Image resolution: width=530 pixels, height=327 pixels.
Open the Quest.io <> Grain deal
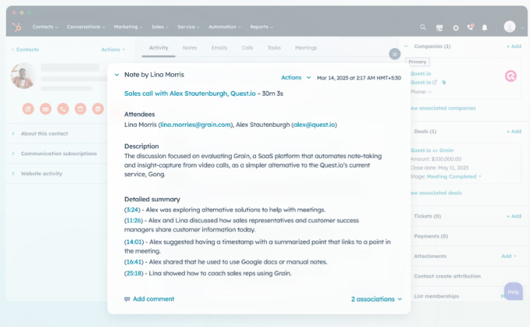click(x=432, y=151)
